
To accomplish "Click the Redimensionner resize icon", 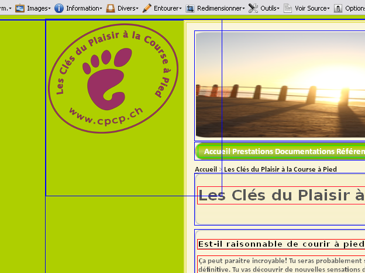I will [190, 9].
